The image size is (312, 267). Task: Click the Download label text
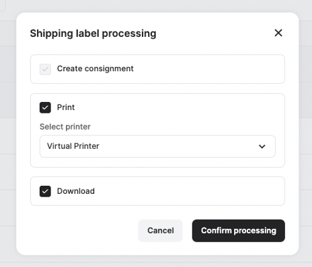coord(76,191)
